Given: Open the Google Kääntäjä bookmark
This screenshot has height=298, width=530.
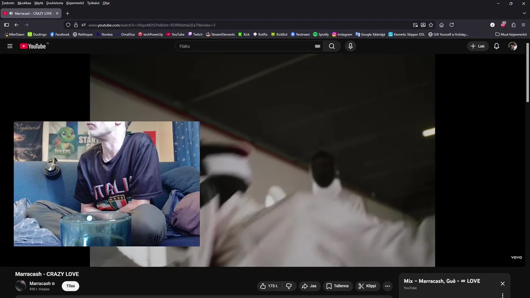Looking at the screenshot, I should 370,34.
